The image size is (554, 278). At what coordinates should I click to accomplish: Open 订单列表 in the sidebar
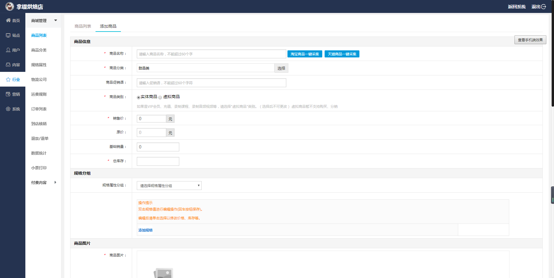(39, 109)
